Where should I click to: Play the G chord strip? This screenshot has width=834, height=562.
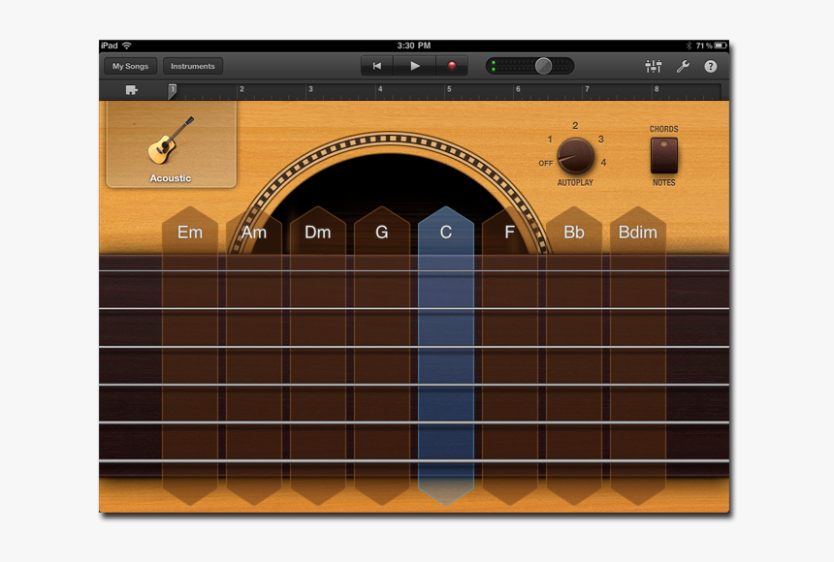click(382, 356)
